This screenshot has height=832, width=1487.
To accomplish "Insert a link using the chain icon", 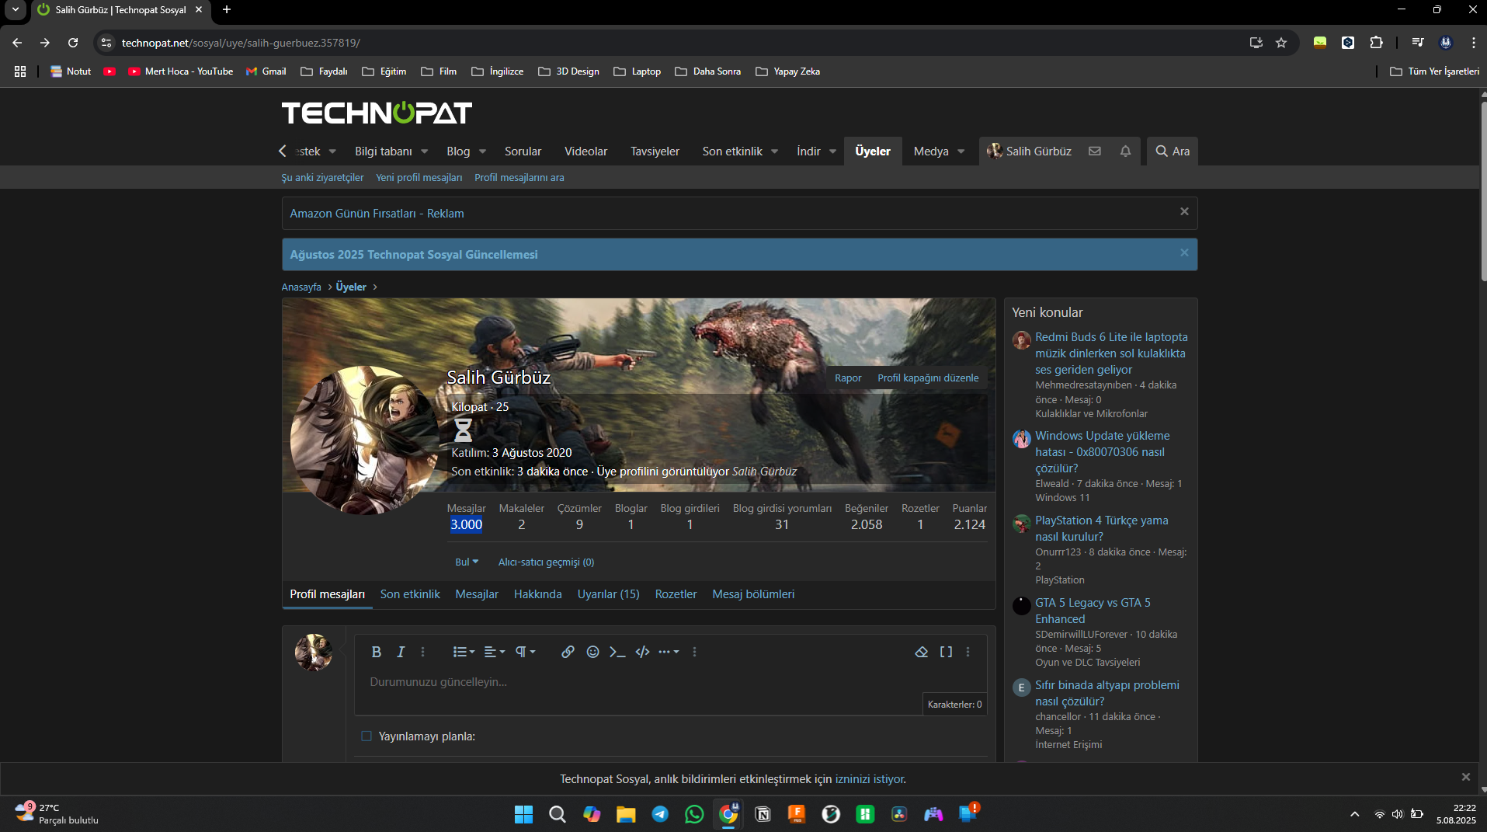I will pyautogui.click(x=568, y=652).
